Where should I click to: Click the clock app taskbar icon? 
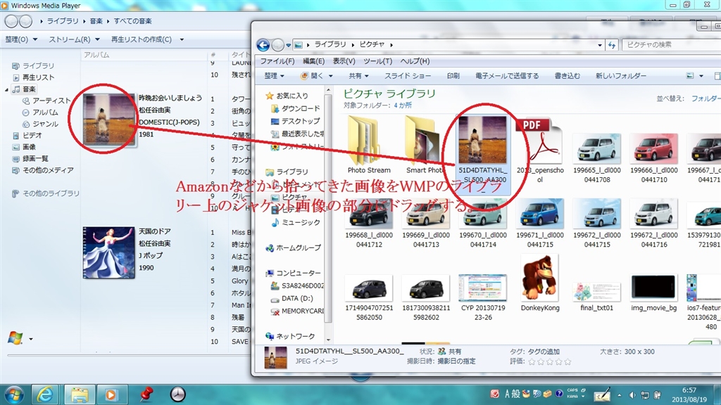pos(177,394)
